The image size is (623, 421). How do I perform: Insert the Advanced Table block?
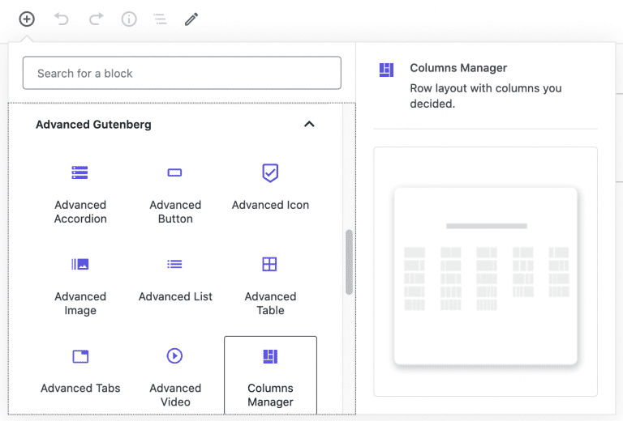[x=270, y=287]
